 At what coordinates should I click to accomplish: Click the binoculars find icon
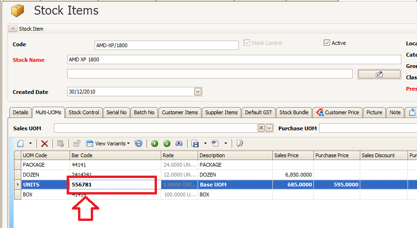[179, 144]
